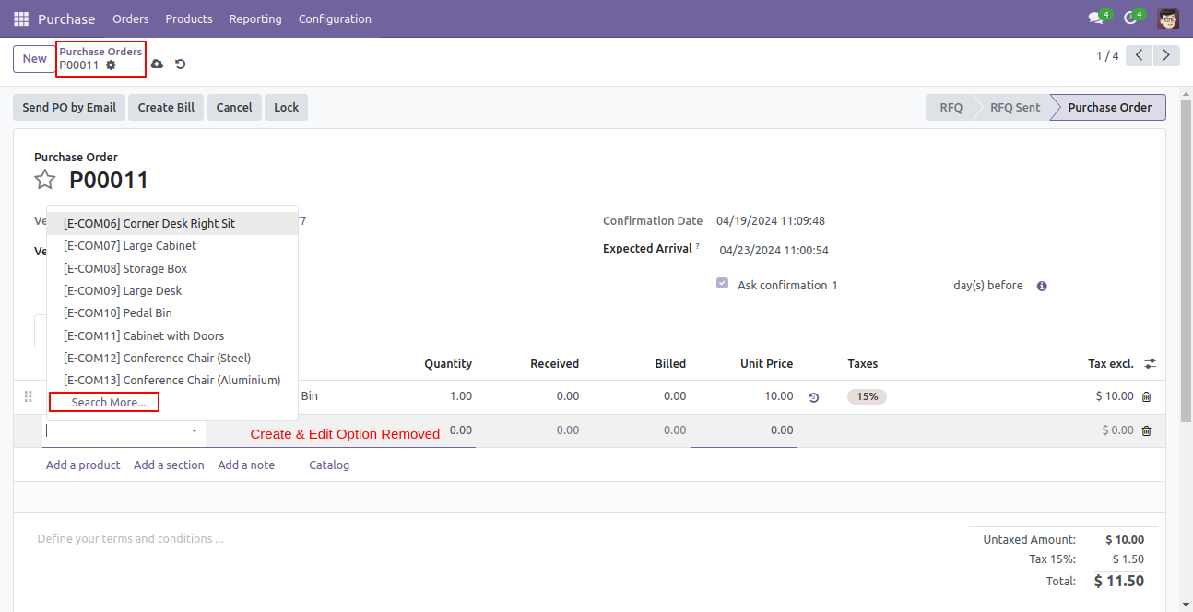Click the Quantity column header
1193x612 pixels.
click(448, 364)
